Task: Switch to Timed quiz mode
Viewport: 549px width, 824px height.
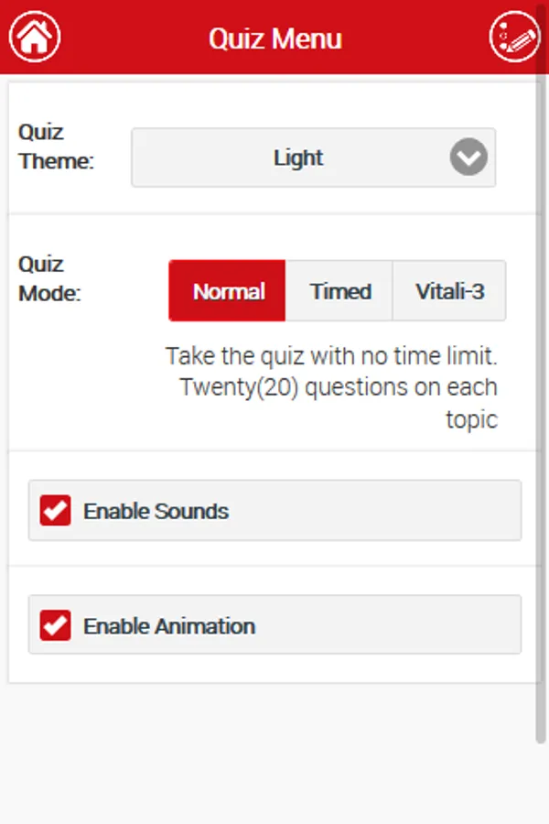Action: tap(340, 291)
